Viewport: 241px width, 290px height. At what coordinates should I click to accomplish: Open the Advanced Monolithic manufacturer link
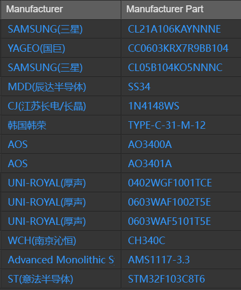[61, 260]
